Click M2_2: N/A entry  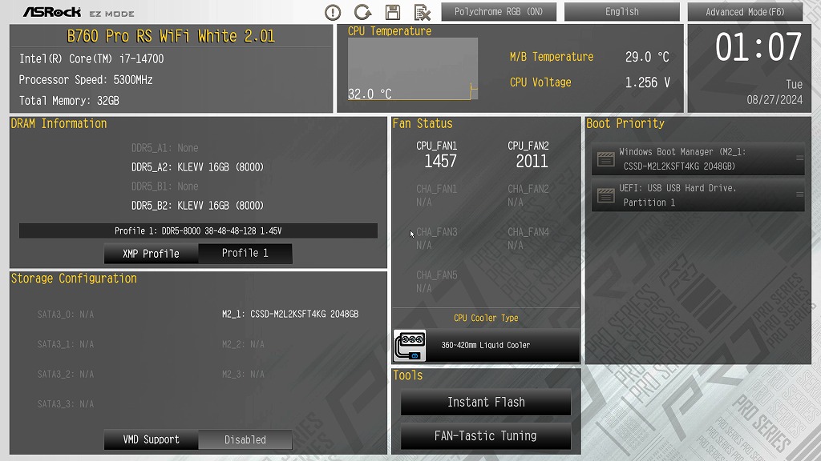point(243,344)
